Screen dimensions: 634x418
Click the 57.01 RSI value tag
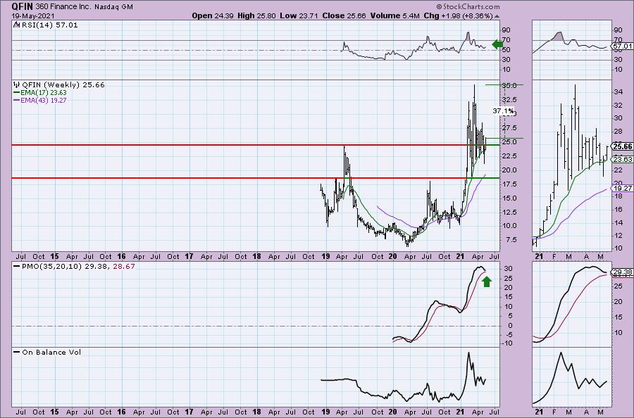(x=622, y=46)
